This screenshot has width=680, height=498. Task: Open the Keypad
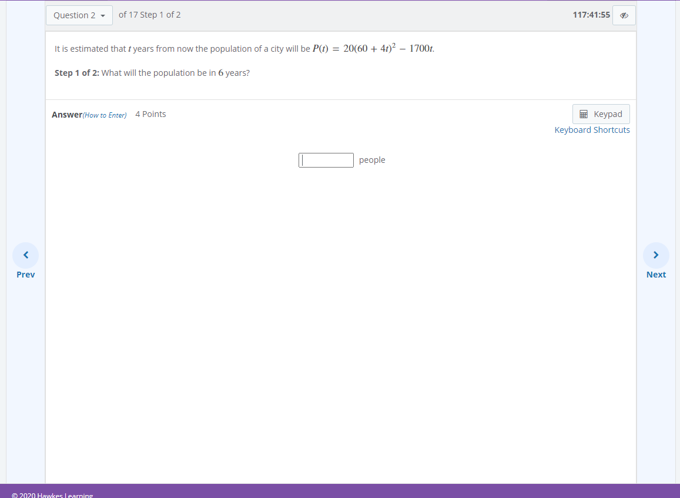point(601,114)
